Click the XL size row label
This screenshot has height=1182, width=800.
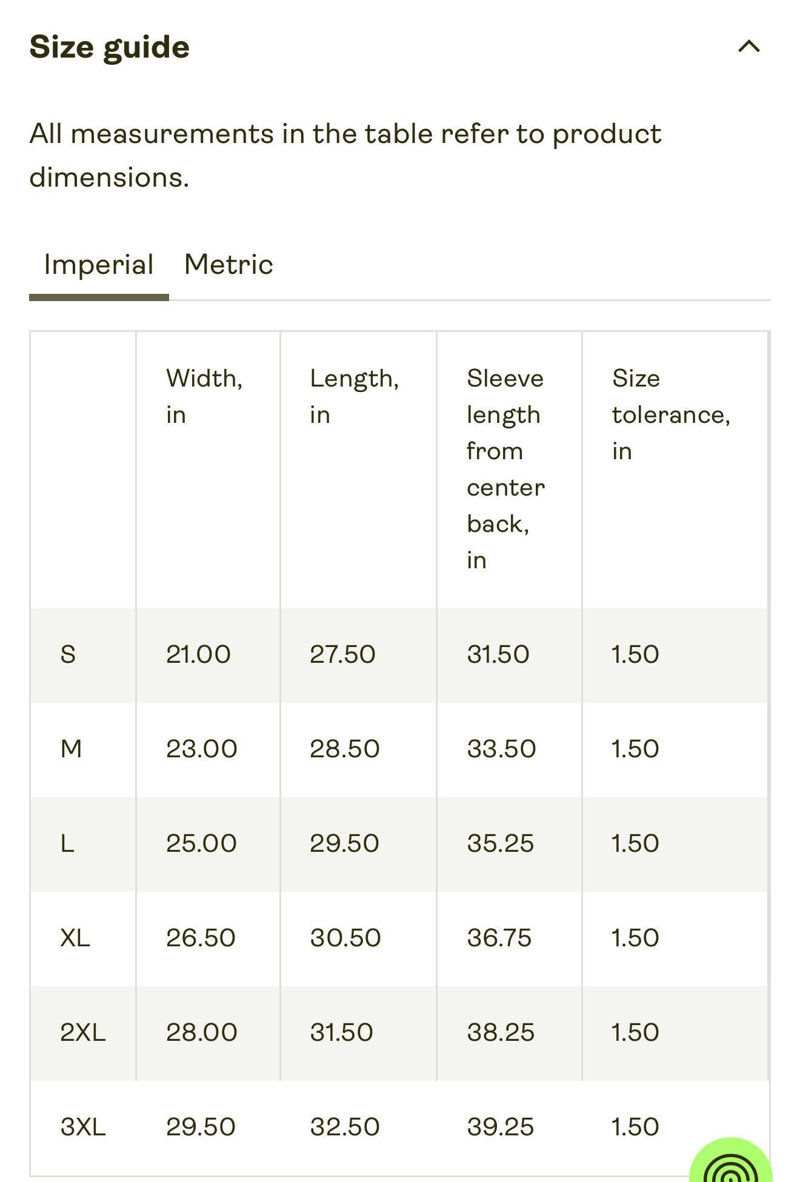[75, 938]
